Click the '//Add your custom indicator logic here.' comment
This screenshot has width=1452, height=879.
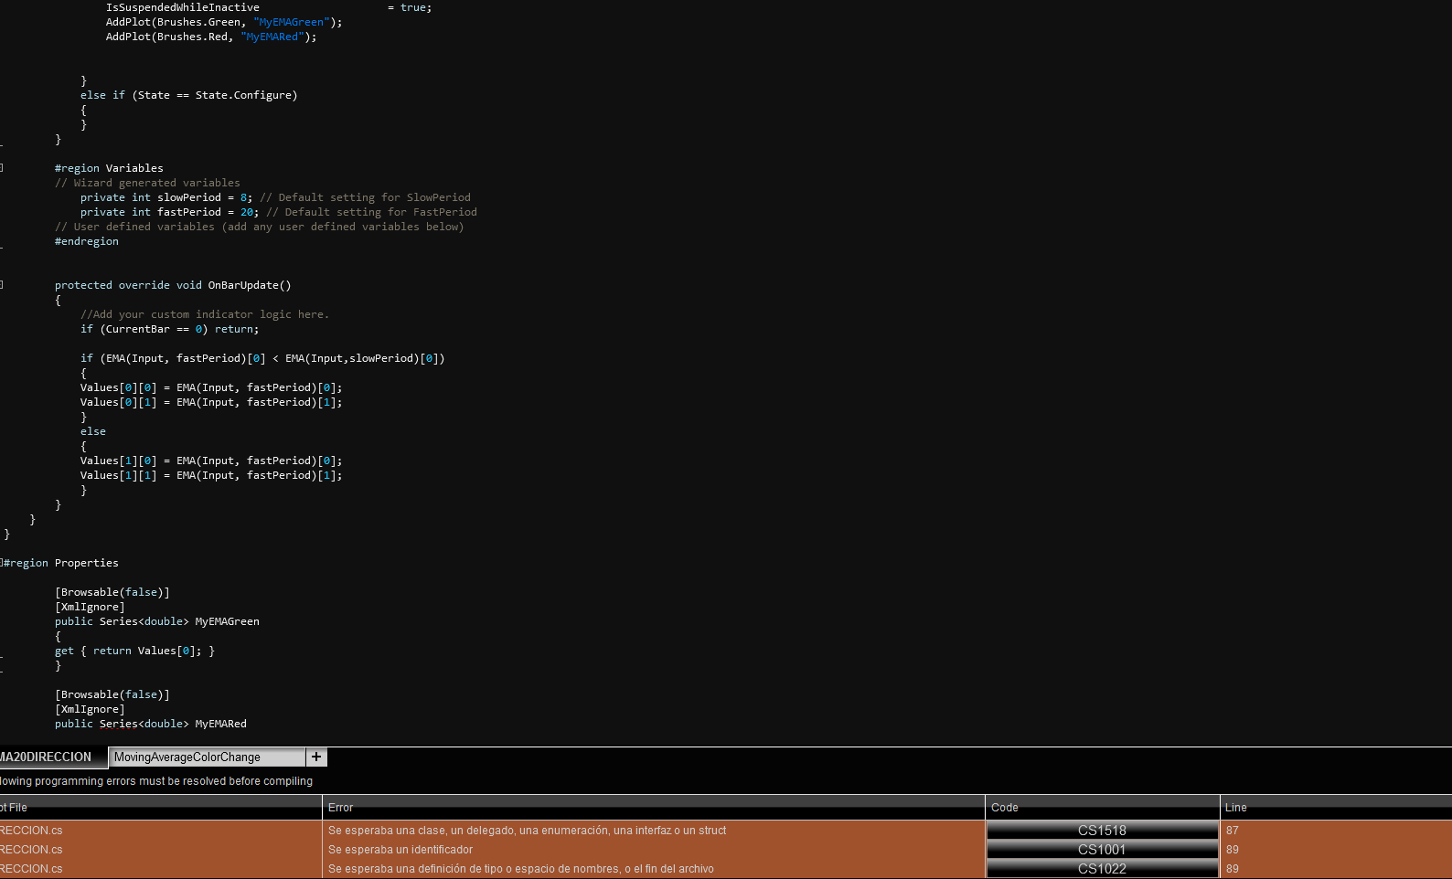(x=205, y=314)
